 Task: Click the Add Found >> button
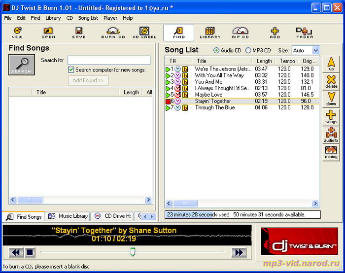[x=88, y=80]
